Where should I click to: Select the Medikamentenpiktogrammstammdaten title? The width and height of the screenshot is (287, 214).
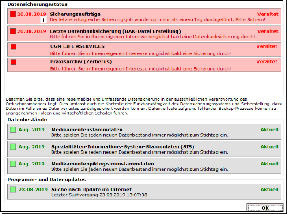[102, 164]
